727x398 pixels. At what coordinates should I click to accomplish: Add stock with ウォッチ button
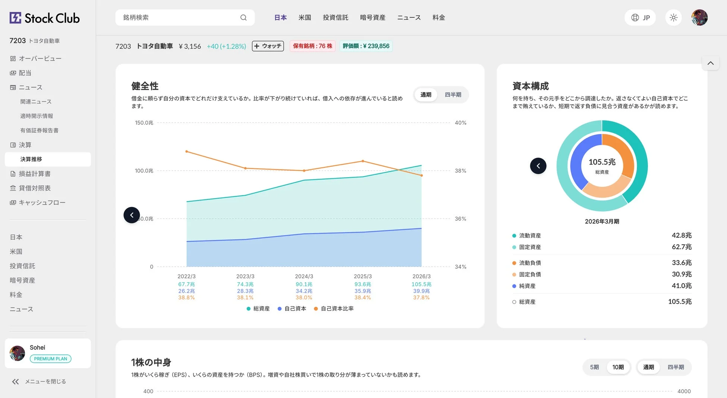[x=268, y=46]
